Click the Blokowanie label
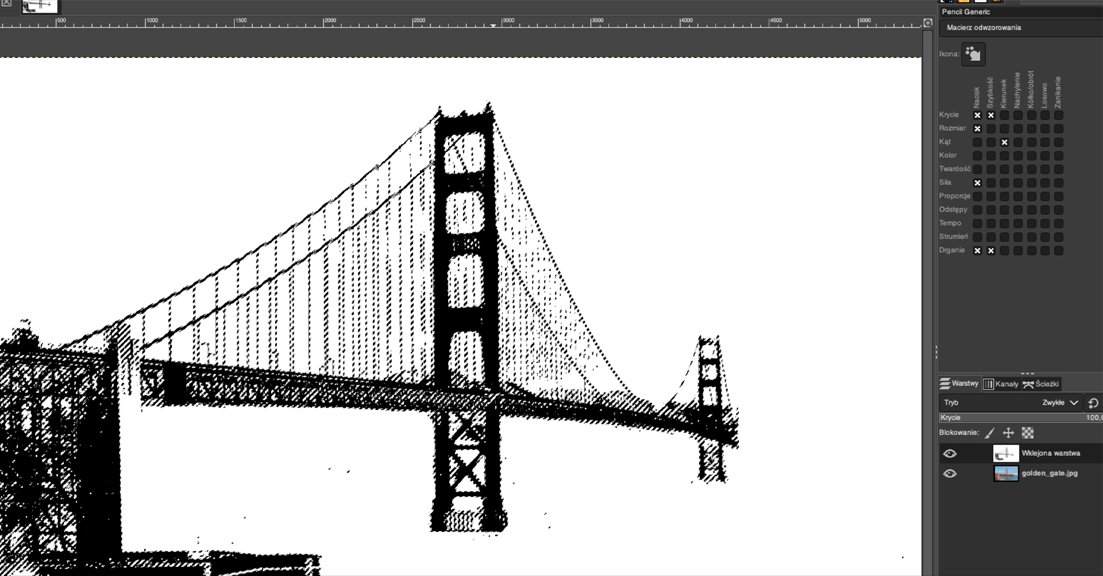Image resolution: width=1103 pixels, height=576 pixels. tap(959, 432)
